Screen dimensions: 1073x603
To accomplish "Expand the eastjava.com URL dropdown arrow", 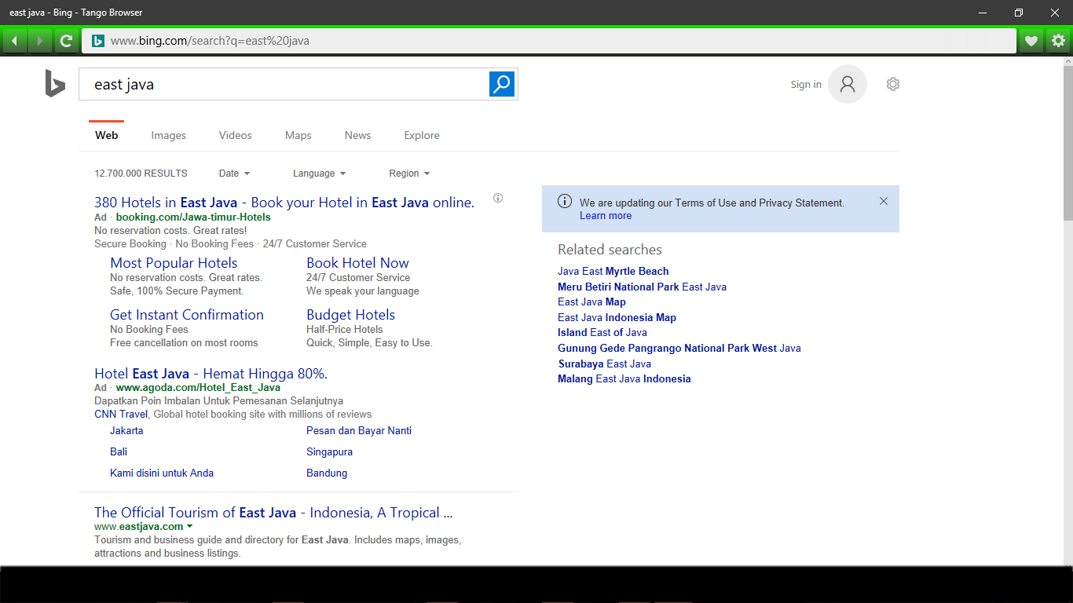I will [190, 527].
